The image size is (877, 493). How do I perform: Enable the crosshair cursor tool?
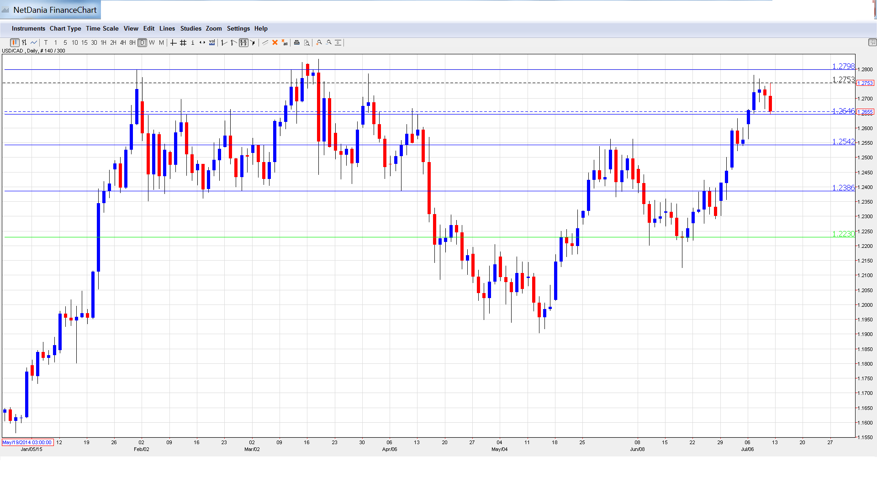[x=173, y=42]
